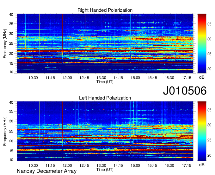Click the "Right Handed Polarization" plot title
Viewport: 215px width, 175px height.
point(105,10)
